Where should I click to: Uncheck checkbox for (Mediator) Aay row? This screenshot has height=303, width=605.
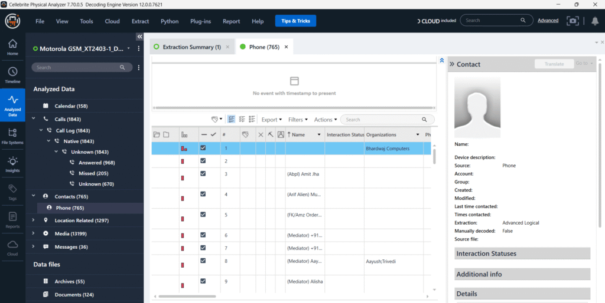203,261
